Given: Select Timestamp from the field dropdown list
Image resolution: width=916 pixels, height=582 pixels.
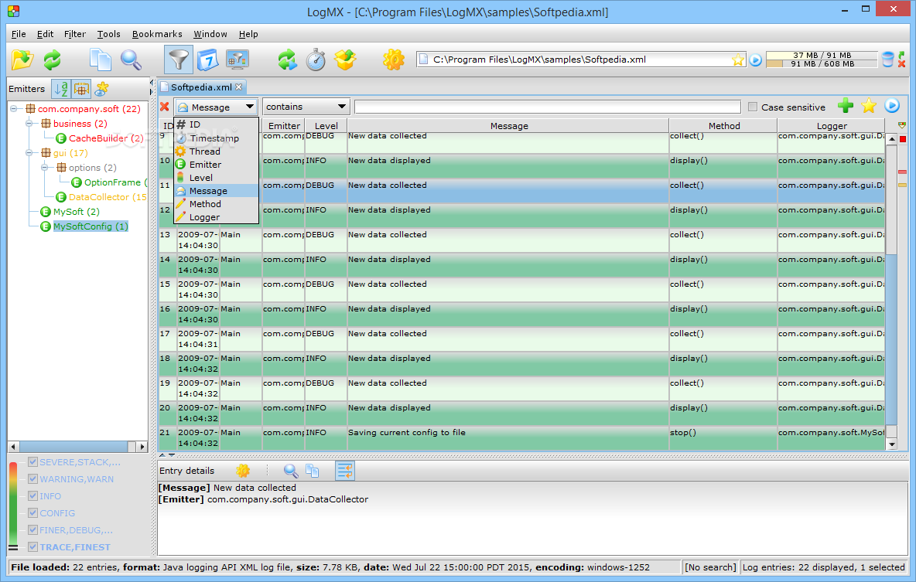Looking at the screenshot, I should [216, 138].
